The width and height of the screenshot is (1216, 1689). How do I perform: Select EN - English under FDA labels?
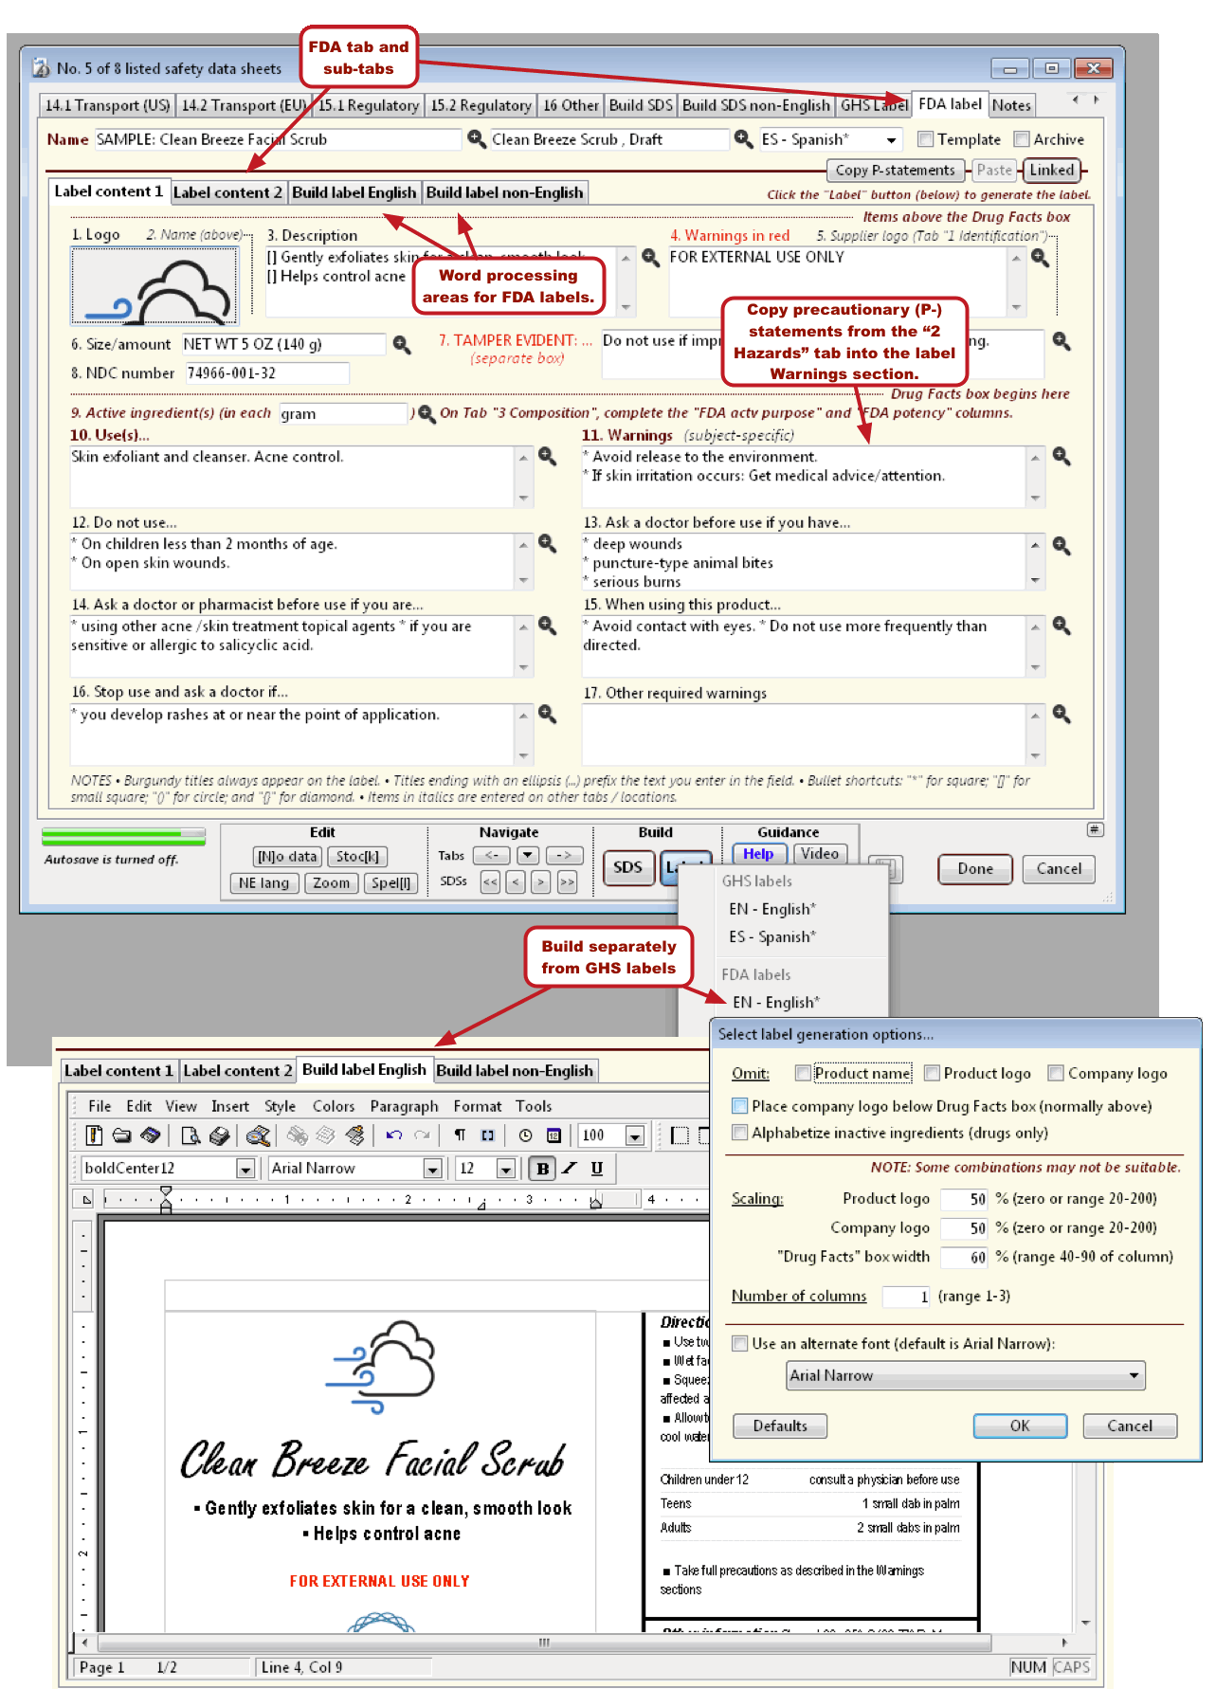(x=776, y=1003)
